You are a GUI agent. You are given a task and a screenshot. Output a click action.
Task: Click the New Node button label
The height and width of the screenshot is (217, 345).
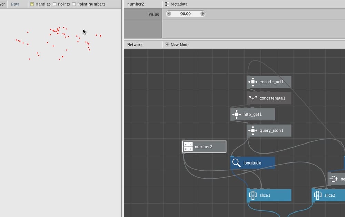(180, 45)
